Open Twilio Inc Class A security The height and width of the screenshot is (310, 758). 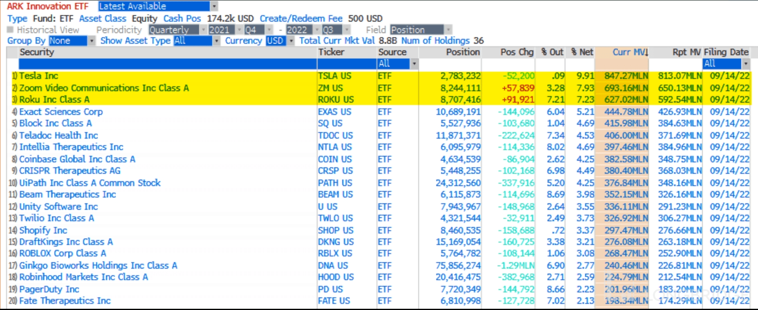[x=56, y=218]
